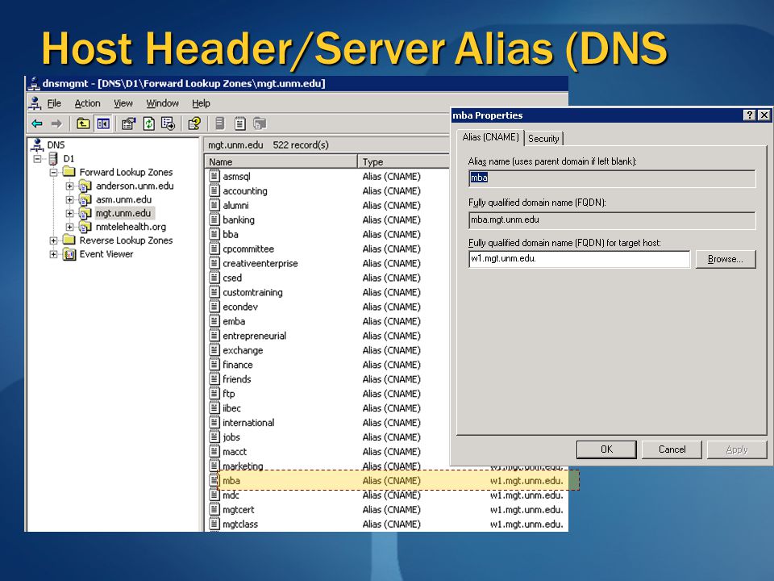Click the nmtelehealth.org zone folder icon
This screenshot has width=774, height=581.
tap(85, 227)
